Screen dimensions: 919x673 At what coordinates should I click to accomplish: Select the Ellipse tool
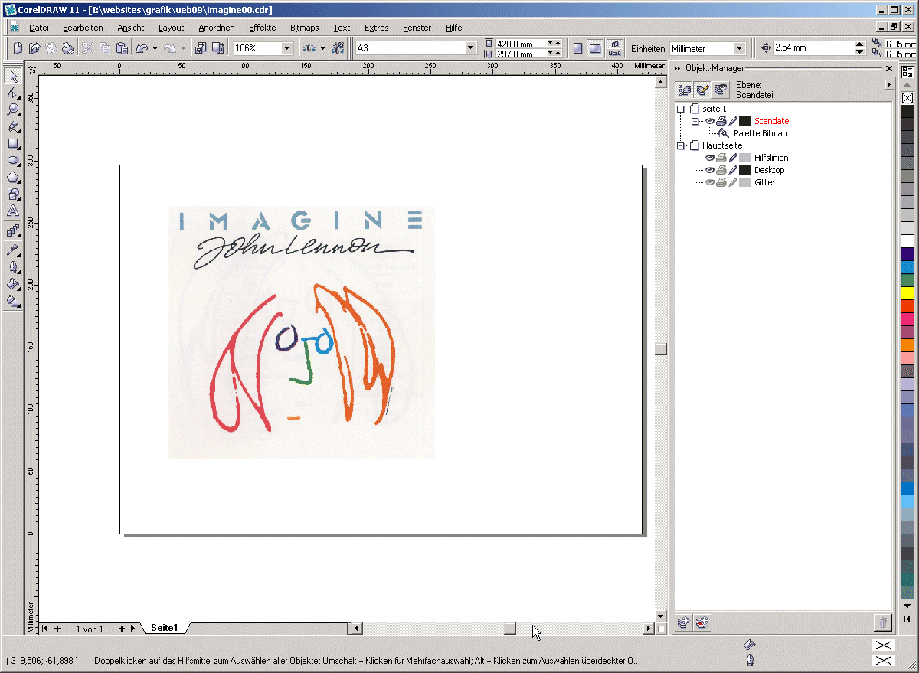click(x=13, y=161)
